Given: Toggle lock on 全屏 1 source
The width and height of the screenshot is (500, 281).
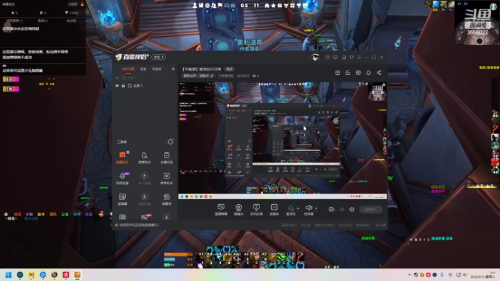Looking at the screenshot, I should pos(123,86).
